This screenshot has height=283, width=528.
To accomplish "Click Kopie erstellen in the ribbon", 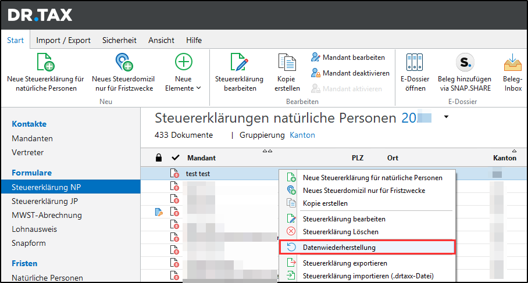I will 287,73.
